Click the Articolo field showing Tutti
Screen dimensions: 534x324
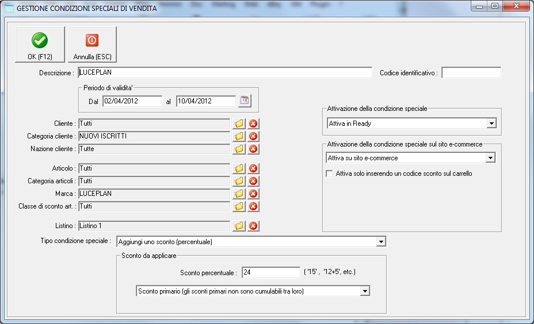(154, 168)
